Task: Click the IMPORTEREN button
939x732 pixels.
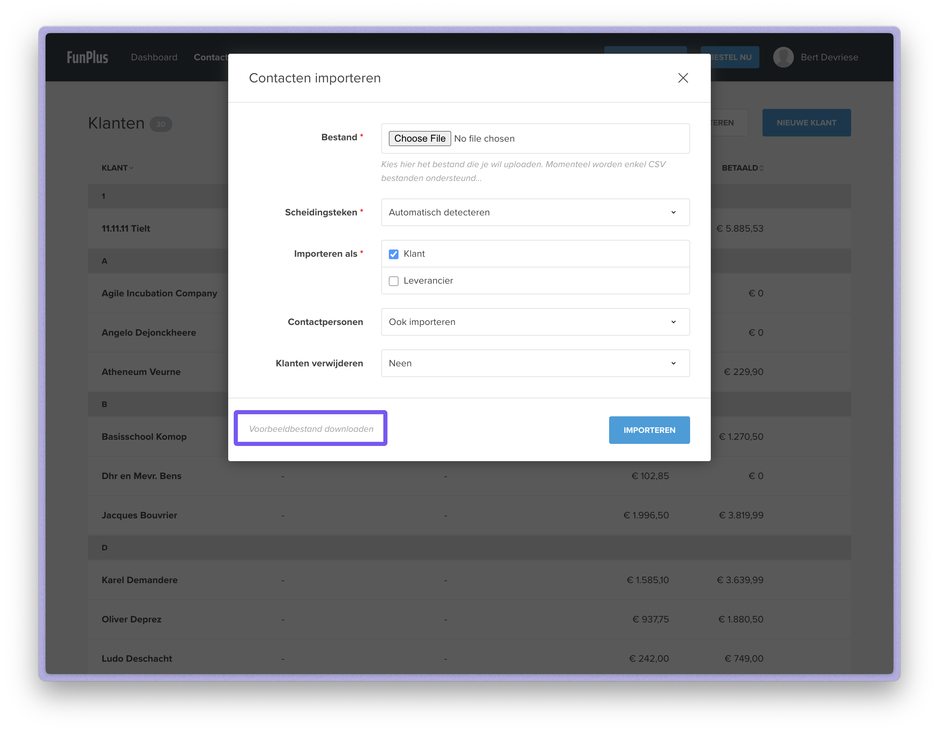Action: (x=649, y=430)
